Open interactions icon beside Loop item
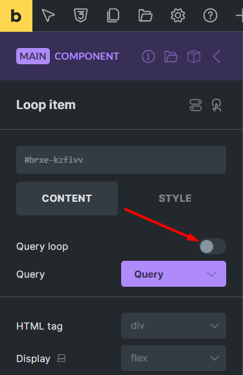 pos(216,105)
